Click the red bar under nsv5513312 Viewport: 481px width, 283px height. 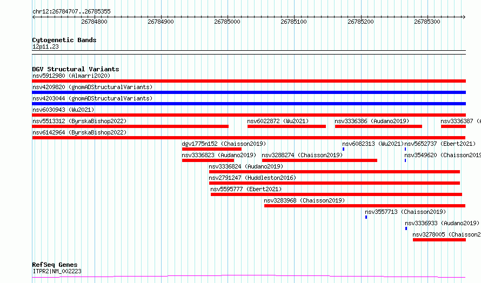pos(130,126)
